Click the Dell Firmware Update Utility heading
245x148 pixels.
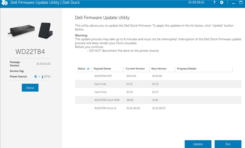click(102, 18)
